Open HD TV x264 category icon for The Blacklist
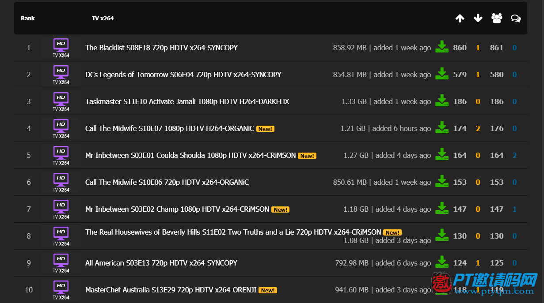Screen dimensions: 544x303 pyautogui.click(x=61, y=48)
